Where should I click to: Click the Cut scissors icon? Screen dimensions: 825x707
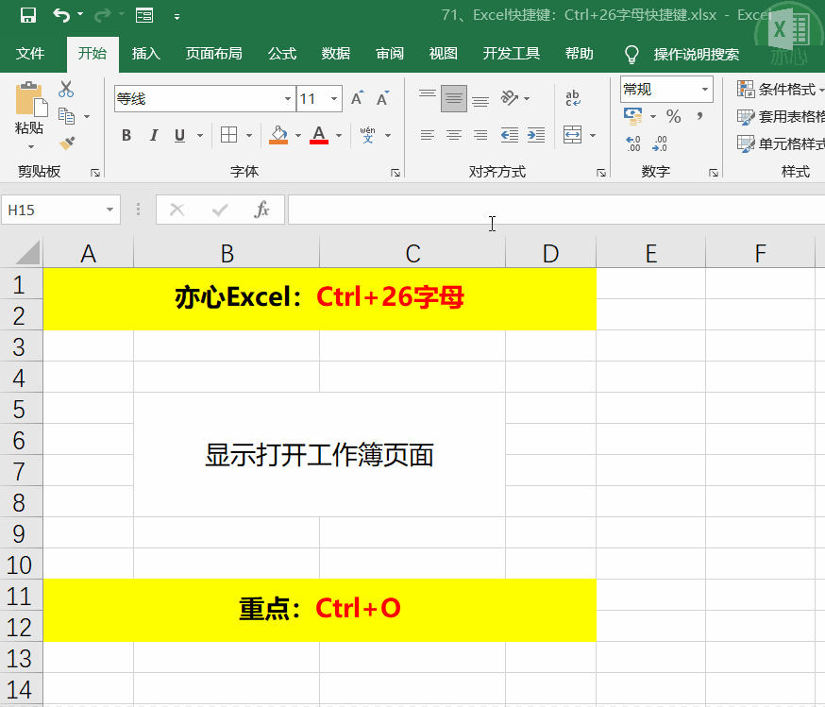(x=66, y=89)
